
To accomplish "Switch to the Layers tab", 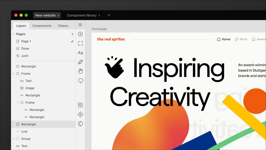I will (x=21, y=26).
